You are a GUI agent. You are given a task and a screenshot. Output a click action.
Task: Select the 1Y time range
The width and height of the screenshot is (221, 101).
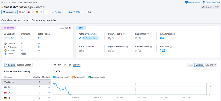click(65, 65)
